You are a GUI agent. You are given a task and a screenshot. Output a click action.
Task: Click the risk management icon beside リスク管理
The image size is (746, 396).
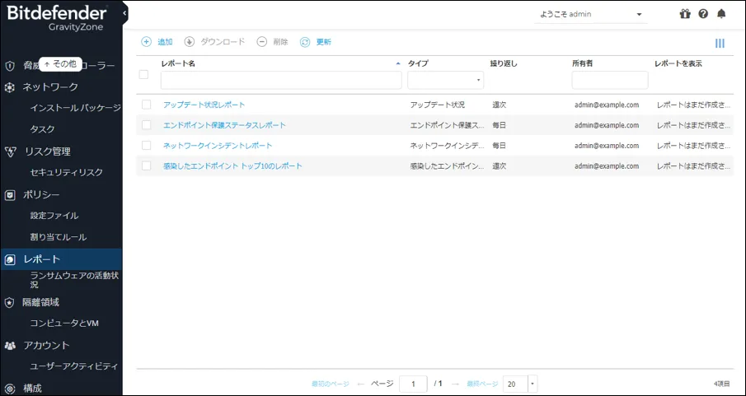(x=10, y=151)
